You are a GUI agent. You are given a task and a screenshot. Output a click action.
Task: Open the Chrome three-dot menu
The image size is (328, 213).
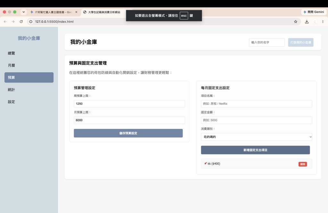coord(323,21)
